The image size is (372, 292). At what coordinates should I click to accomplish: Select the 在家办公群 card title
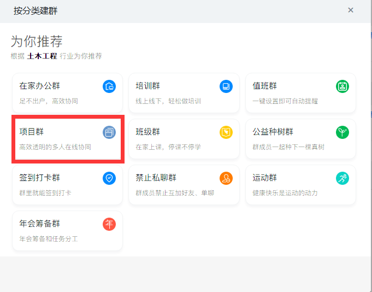(40, 86)
